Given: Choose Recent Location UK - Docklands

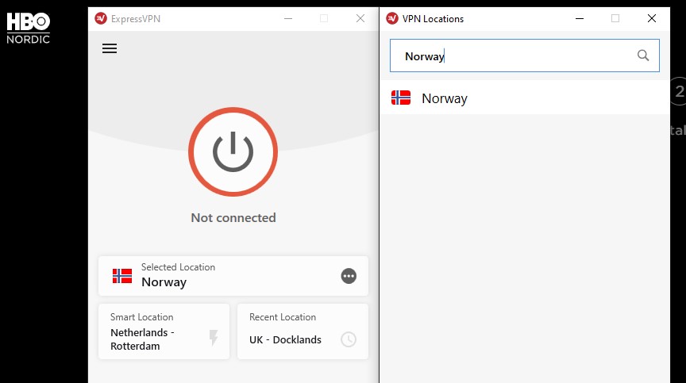Looking at the screenshot, I should [x=303, y=331].
